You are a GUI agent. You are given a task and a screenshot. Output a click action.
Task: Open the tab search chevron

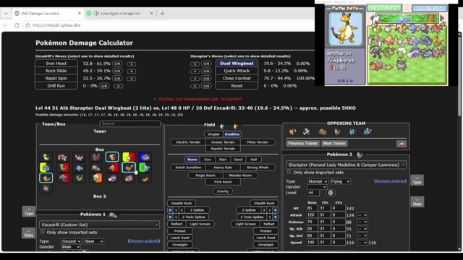click(x=7, y=13)
